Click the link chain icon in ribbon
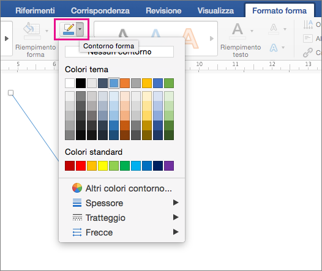Screen dimensions: 322x271 coord(308,53)
